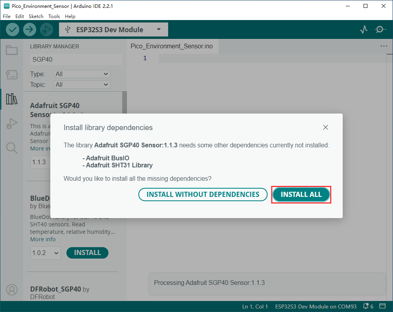This screenshot has height=312, width=393.
Task: Expand the Type filter dropdown
Action: coord(82,74)
